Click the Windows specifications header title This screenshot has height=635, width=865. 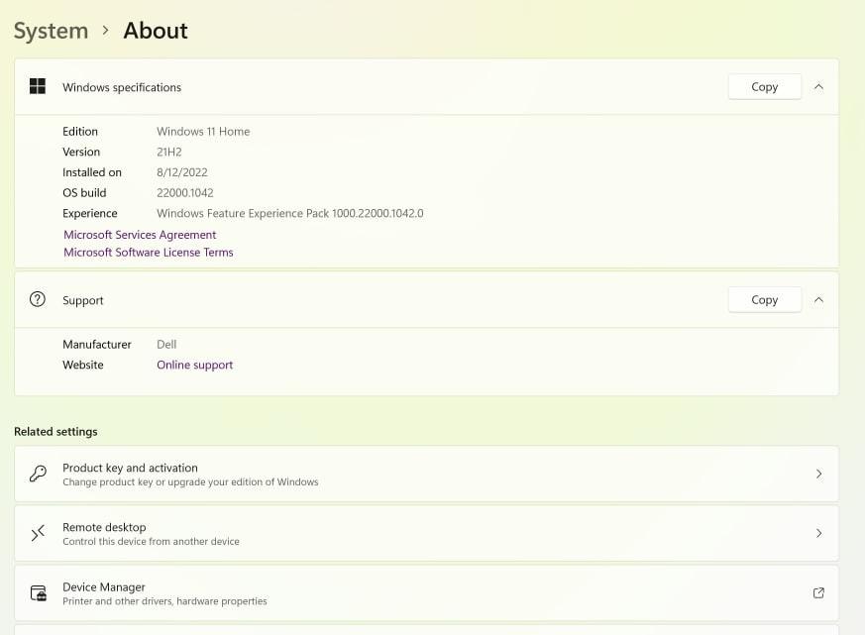pyautogui.click(x=122, y=87)
